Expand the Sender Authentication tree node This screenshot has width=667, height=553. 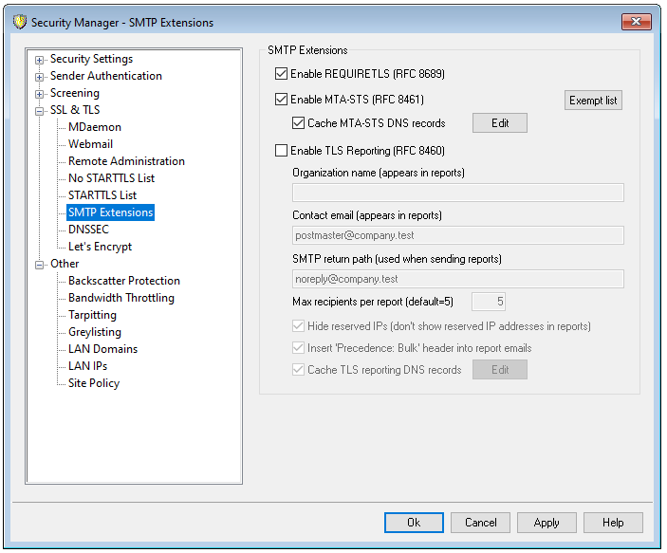[40, 77]
